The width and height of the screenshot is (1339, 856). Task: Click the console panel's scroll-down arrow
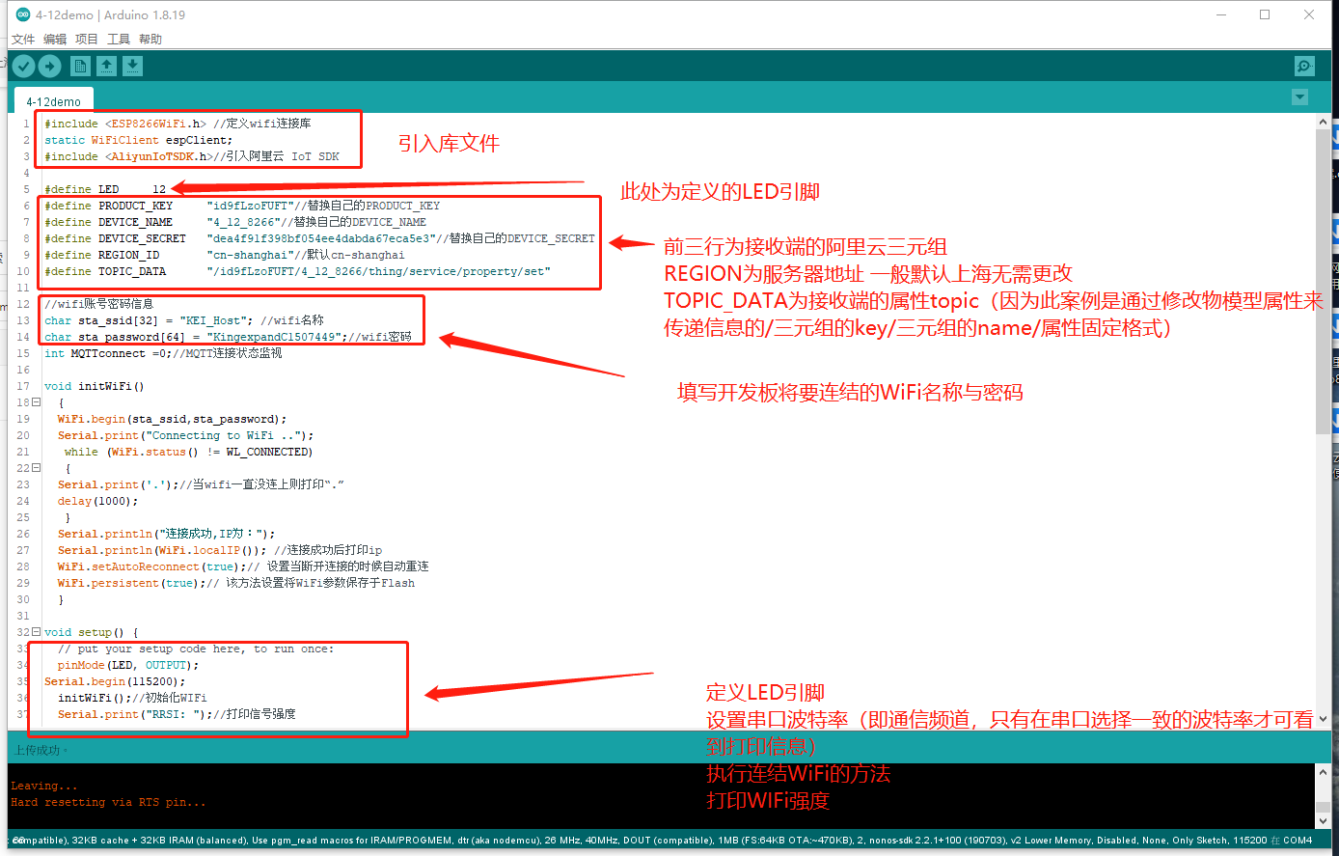[1323, 819]
